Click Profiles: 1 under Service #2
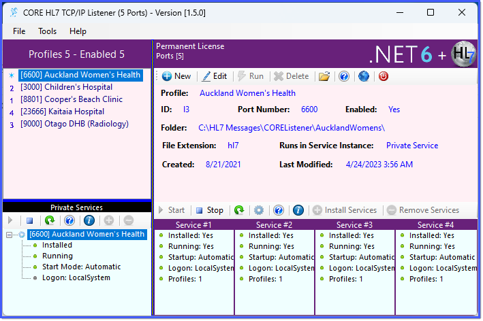This screenshot has height=321, width=483. (x=265, y=279)
